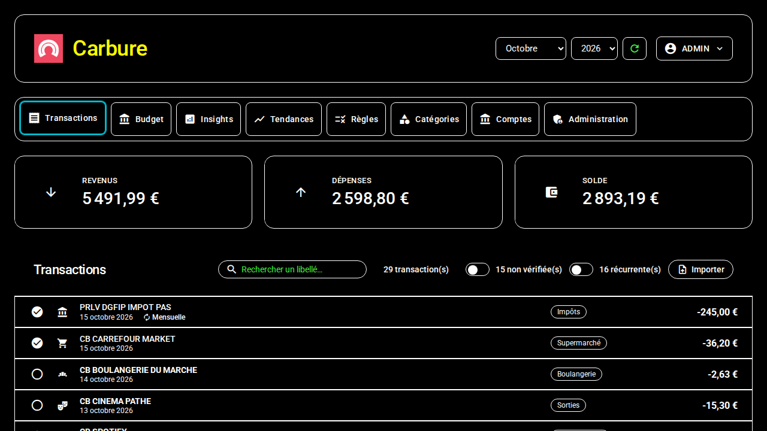Open the Administration tab
Viewport: 767px width, 431px height.
click(590, 119)
